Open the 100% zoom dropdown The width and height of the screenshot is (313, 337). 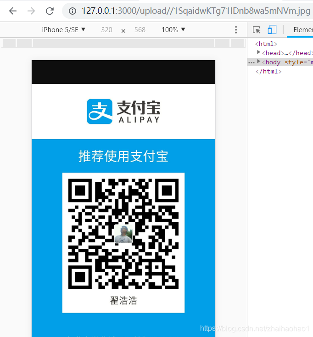pyautogui.click(x=173, y=30)
